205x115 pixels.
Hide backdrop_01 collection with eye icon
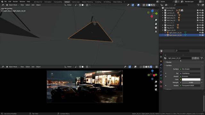coord(200,15)
